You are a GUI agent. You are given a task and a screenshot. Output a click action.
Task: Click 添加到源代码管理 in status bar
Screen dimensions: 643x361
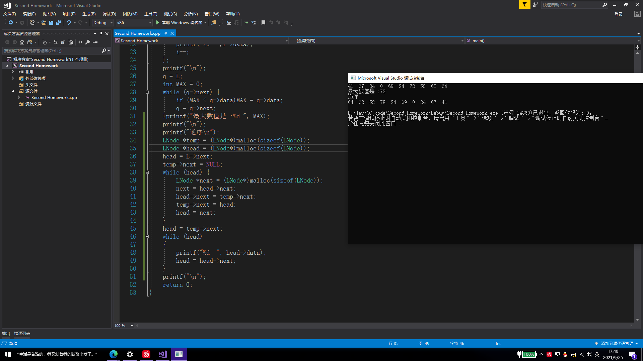(x=617, y=344)
